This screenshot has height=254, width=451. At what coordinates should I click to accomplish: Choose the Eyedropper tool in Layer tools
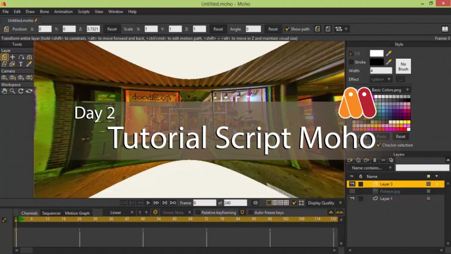29,64
